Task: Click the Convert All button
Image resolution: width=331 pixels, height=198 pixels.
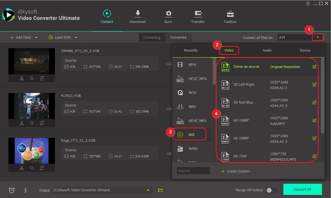Action: click(x=302, y=189)
